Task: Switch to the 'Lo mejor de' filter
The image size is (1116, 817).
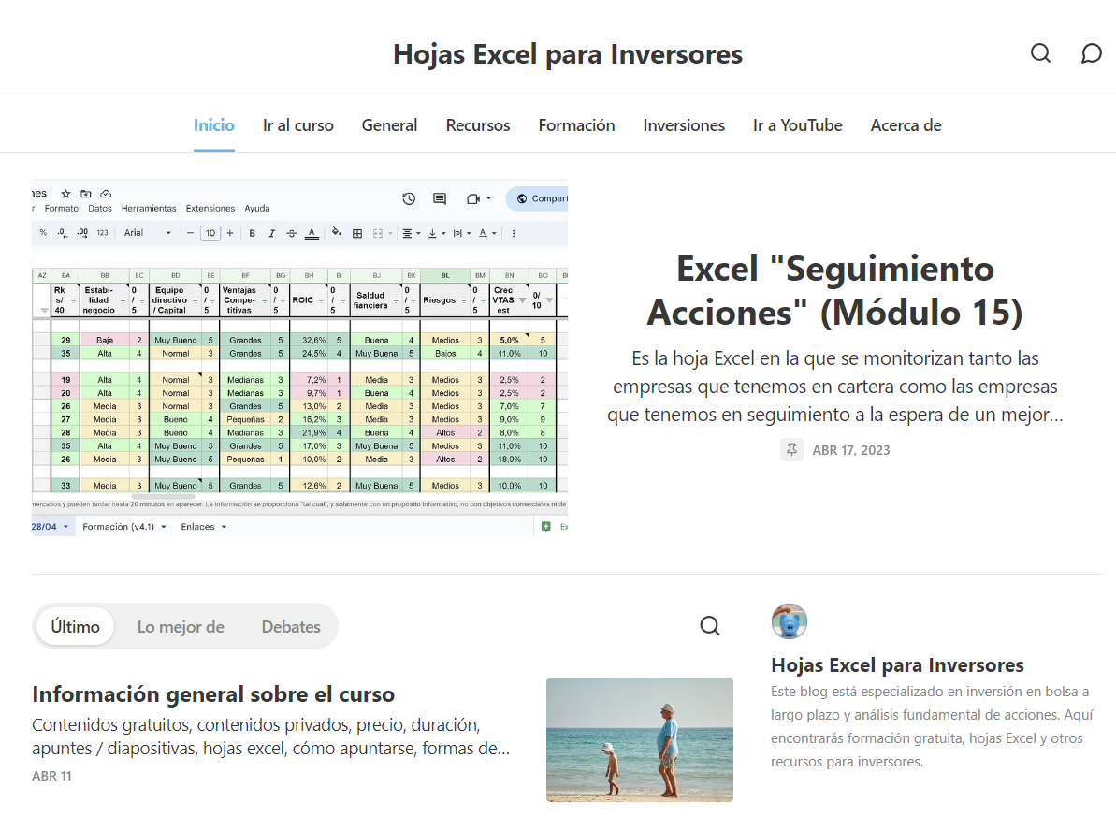Action: click(x=181, y=627)
